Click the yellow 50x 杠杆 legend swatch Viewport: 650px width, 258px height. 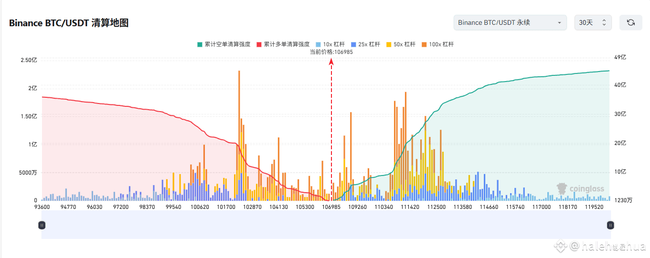389,44
